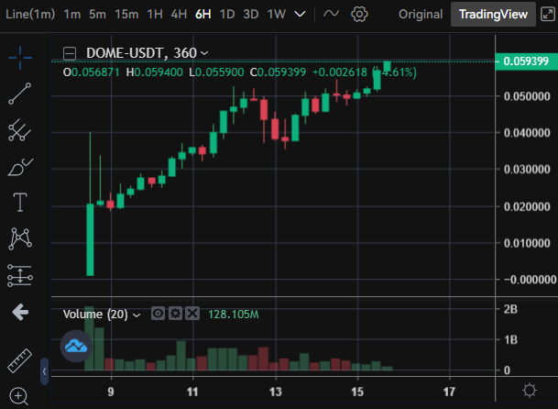The image size is (558, 409).
Task: Expand the Volume (20) indicator dropdown
Action: click(x=137, y=315)
